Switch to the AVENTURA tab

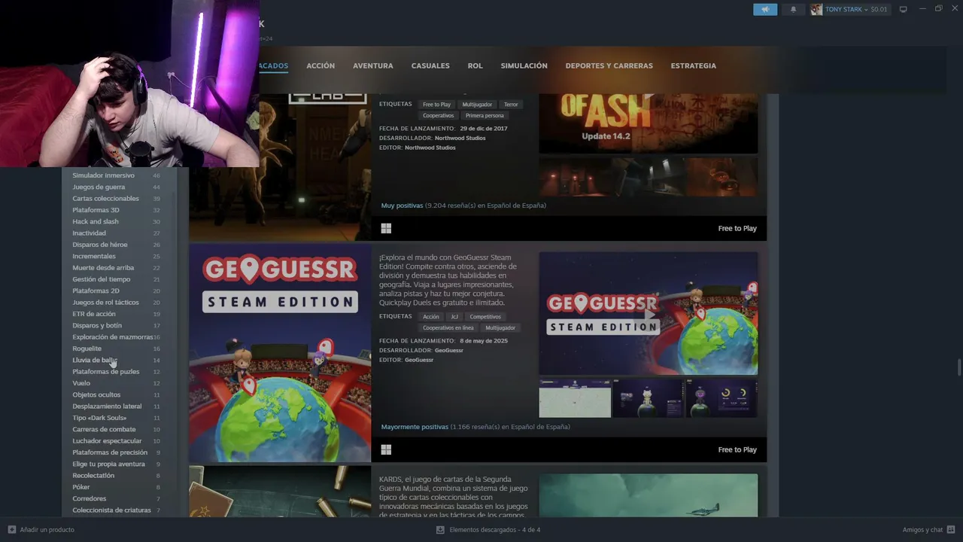373,65
